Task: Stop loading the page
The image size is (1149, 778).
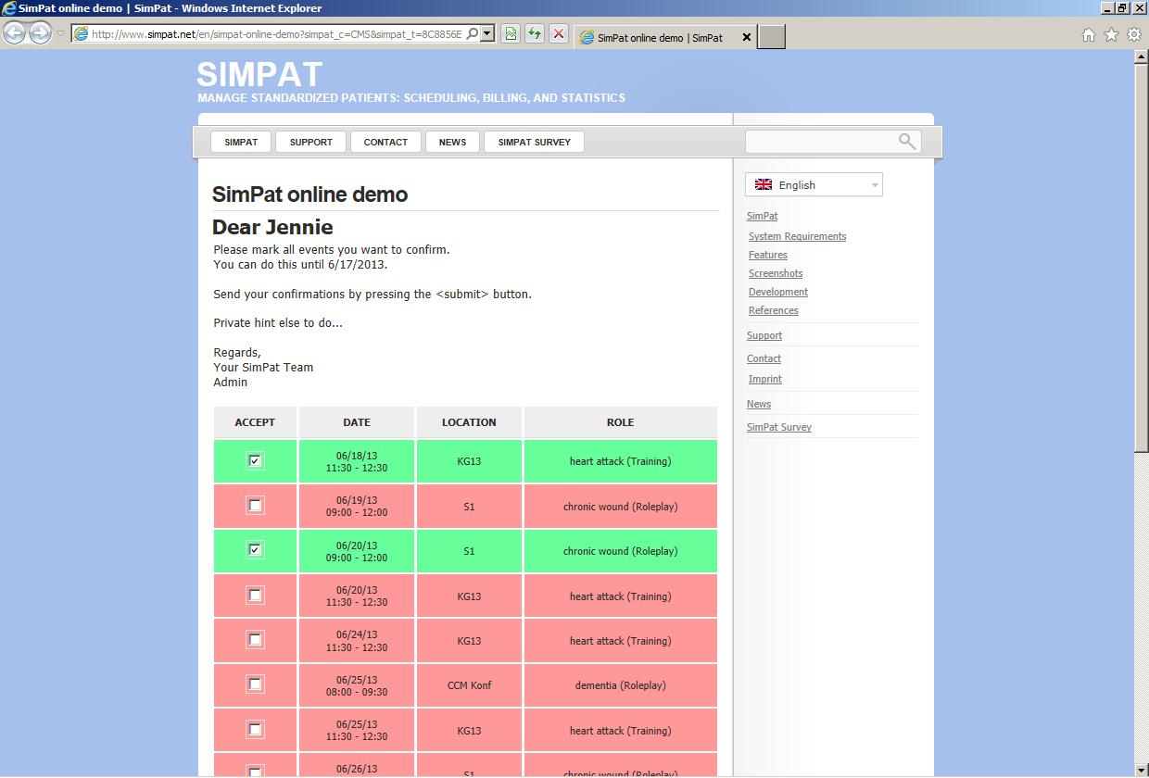Action: click(x=558, y=32)
